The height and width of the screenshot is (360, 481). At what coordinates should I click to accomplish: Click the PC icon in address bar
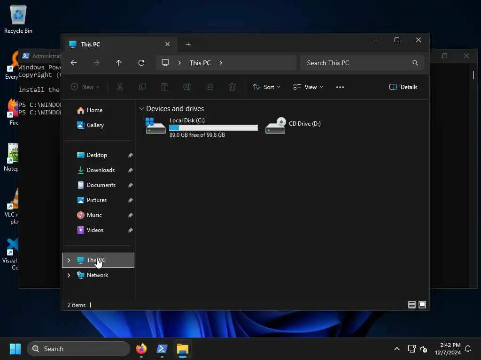[x=165, y=63]
